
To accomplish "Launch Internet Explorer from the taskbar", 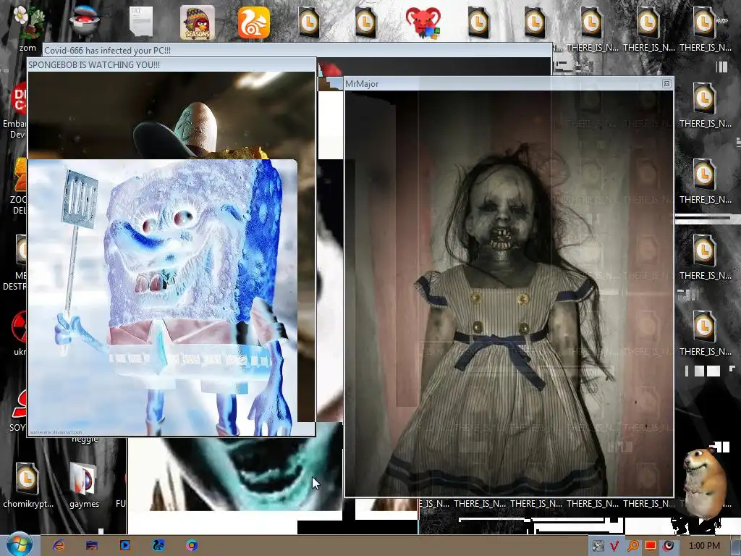I will coord(59,546).
